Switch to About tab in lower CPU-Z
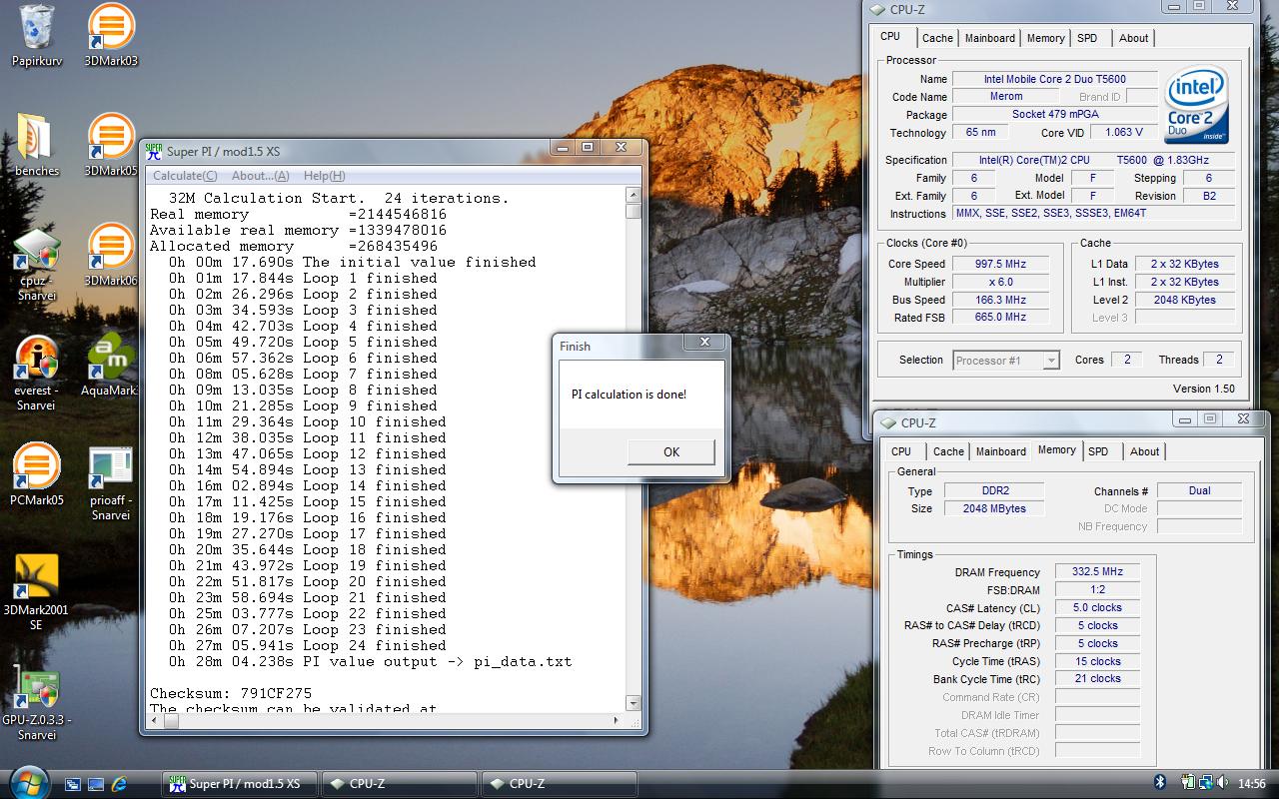 pos(1144,451)
